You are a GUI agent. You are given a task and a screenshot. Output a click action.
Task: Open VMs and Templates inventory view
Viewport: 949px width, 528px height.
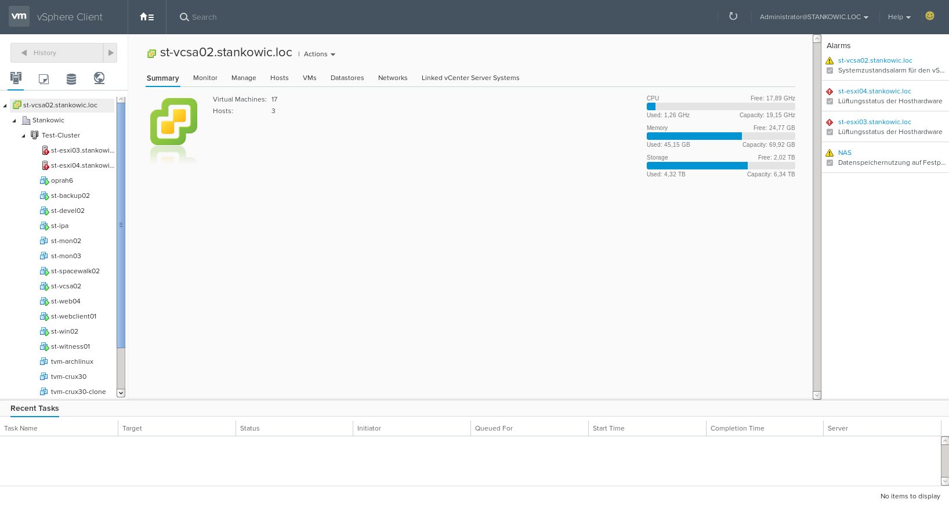point(44,78)
